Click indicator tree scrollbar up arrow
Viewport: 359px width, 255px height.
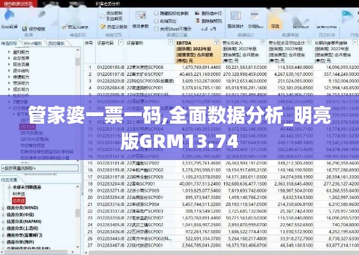coord(78,50)
